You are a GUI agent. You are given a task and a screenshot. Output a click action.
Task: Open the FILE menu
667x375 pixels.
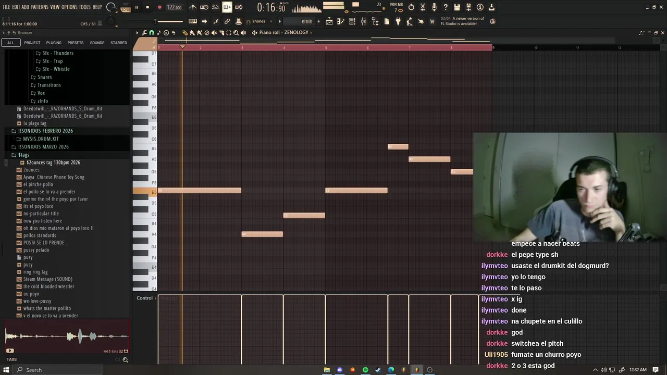click(x=6, y=7)
